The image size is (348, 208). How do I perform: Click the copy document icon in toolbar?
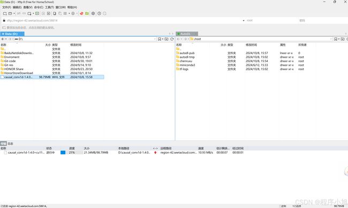tap(55, 13)
